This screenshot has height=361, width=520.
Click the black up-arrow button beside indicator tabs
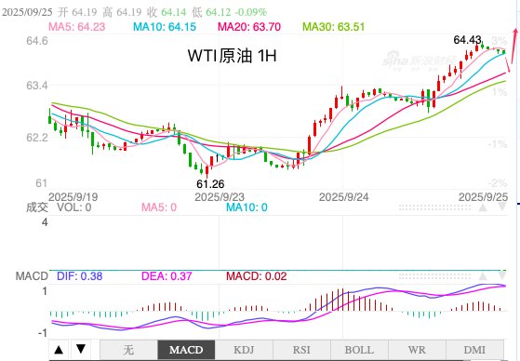tap(59, 350)
